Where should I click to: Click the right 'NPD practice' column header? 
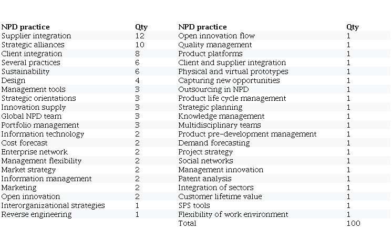click(202, 27)
